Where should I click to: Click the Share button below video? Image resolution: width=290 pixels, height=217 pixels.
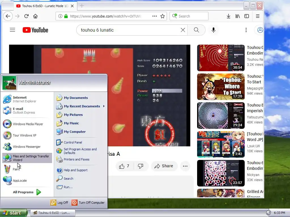pos(164,166)
